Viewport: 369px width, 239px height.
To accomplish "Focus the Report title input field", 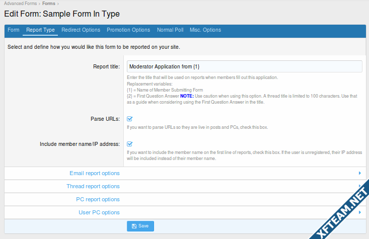I will [244, 66].
